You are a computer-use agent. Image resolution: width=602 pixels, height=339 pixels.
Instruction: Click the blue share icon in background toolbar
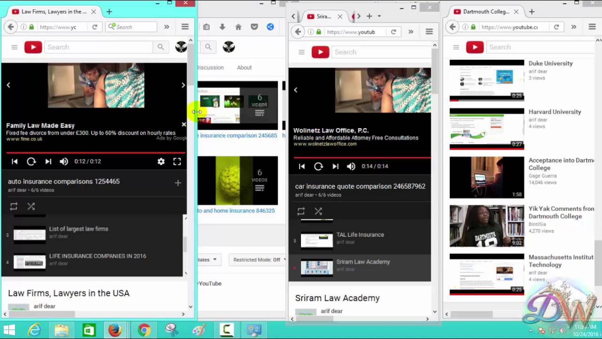(270, 27)
